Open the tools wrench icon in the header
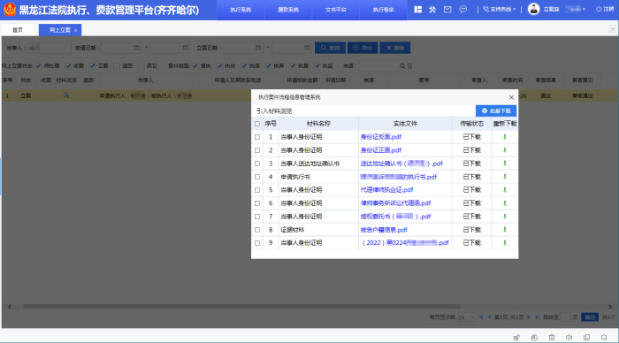The height and width of the screenshot is (343, 619). click(x=432, y=9)
